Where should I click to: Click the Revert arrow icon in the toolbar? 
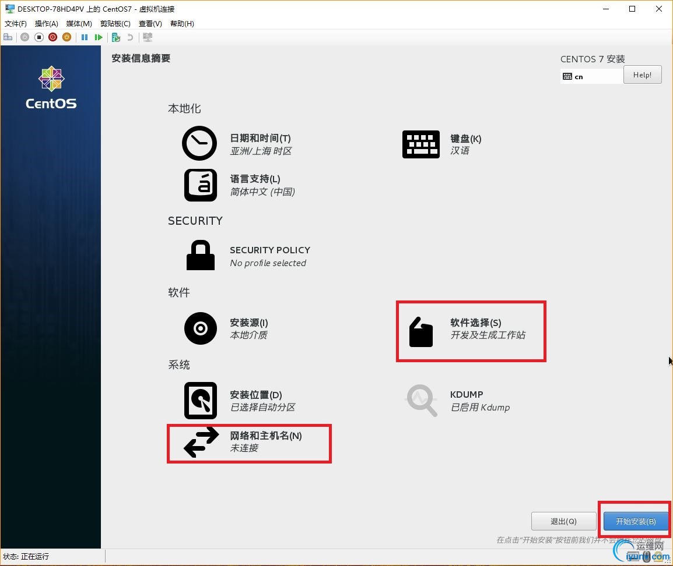[130, 37]
